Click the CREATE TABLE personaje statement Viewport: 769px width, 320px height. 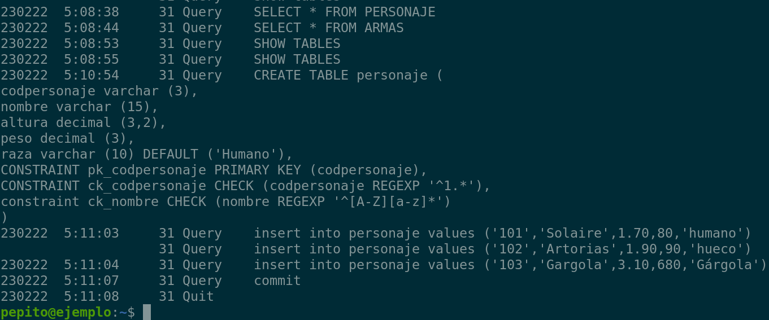click(x=348, y=75)
